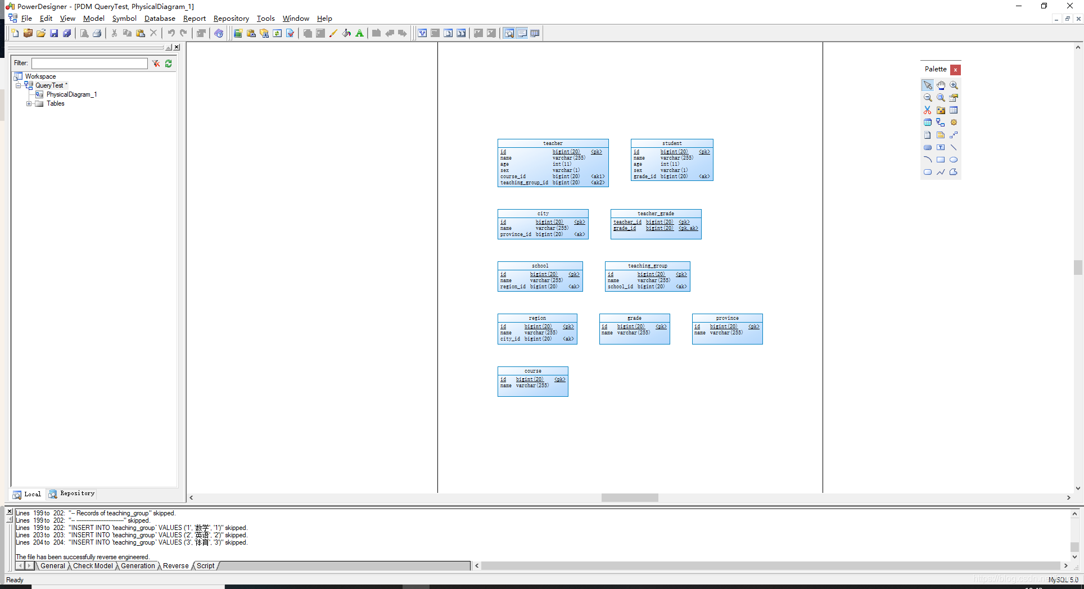Click the Help book toolbar icon
The height and width of the screenshot is (589, 1084).
[219, 33]
